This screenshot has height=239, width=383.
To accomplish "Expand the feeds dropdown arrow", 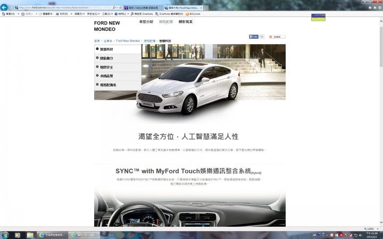I will click(x=36, y=14).
